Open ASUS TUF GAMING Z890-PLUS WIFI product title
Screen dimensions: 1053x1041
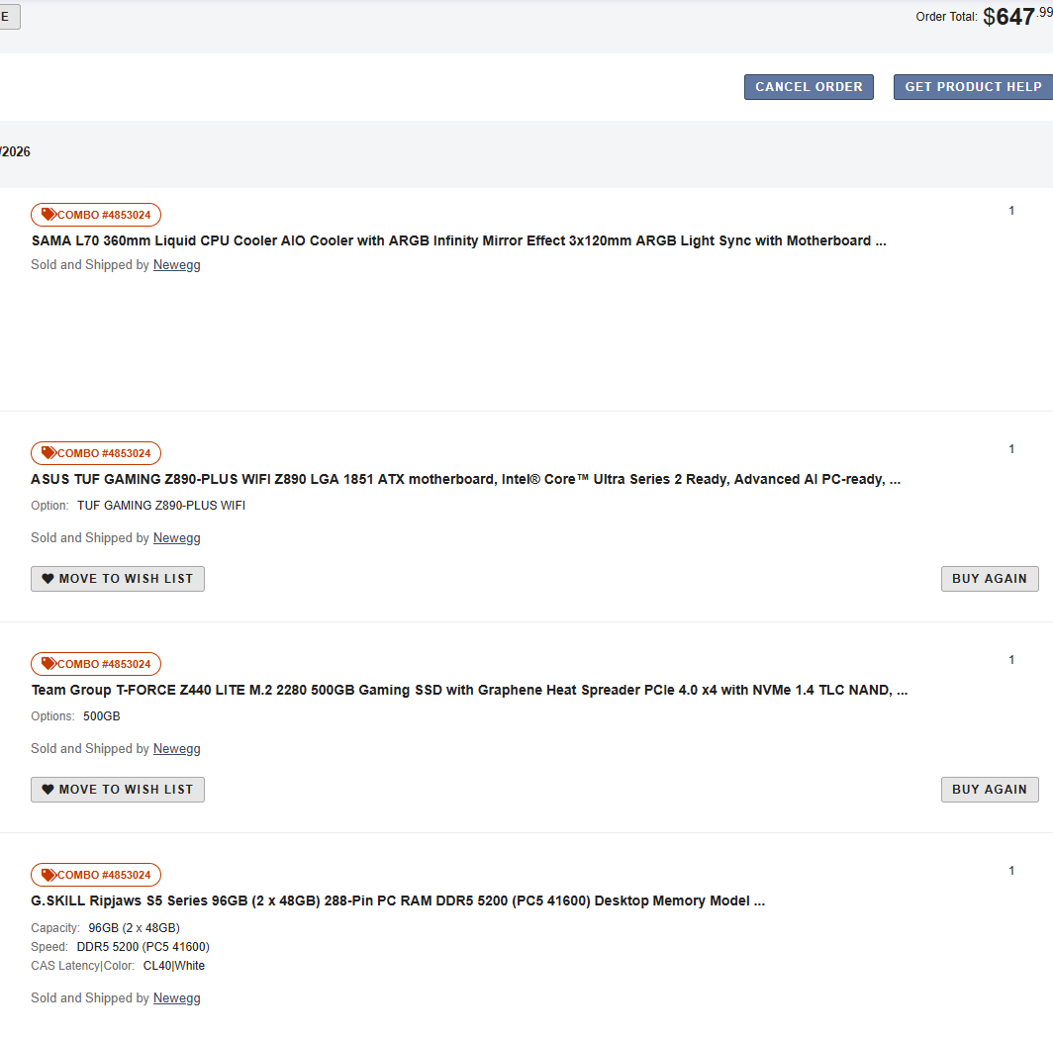(x=465, y=479)
